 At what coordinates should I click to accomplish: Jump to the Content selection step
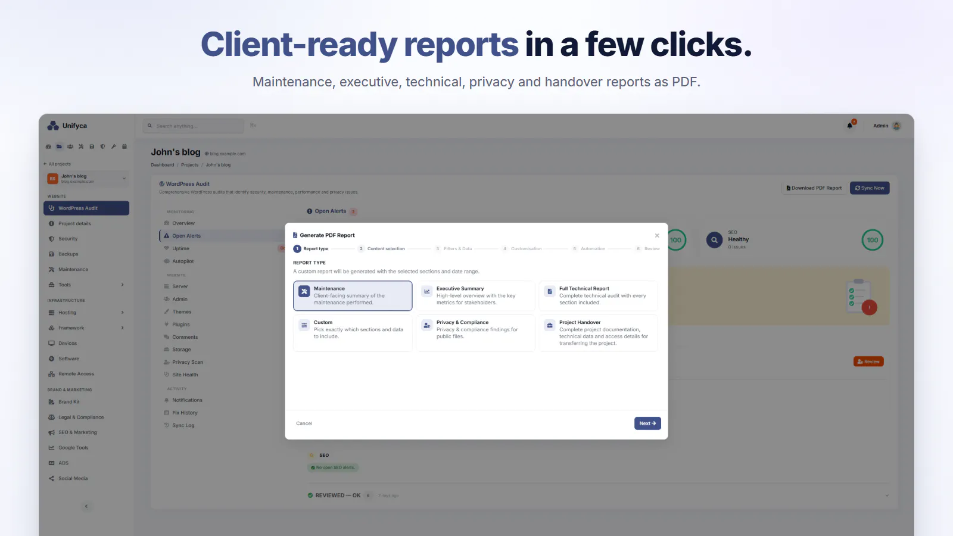[381, 249]
